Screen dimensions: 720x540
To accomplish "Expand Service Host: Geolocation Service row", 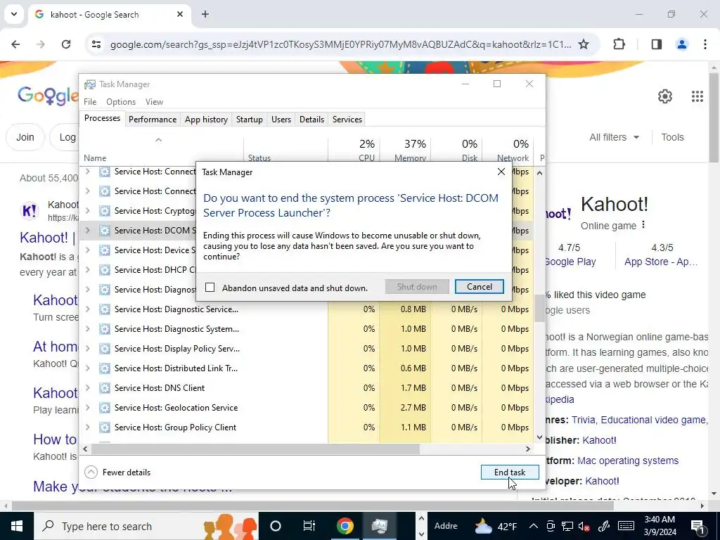I will tap(88, 408).
